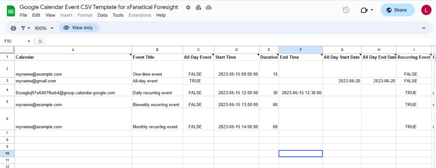This screenshot has height=168, width=436.
Task: Start a Meet call with camera icon
Action: click(x=367, y=10)
